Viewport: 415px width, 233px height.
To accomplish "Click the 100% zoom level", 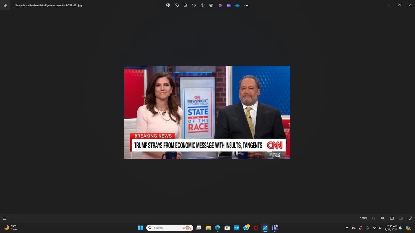I will (x=363, y=218).
